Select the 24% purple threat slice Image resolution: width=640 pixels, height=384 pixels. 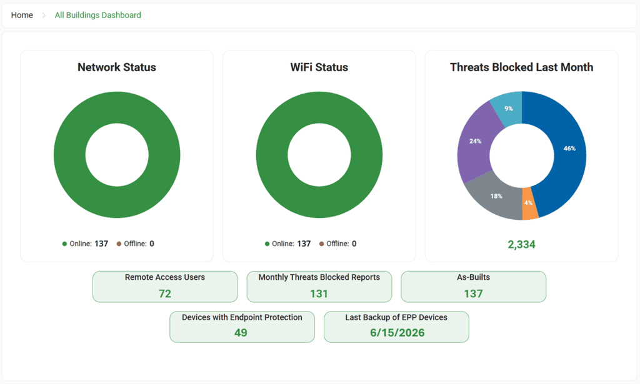pos(475,141)
